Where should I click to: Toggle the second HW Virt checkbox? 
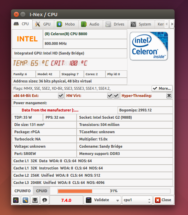coord(116,96)
